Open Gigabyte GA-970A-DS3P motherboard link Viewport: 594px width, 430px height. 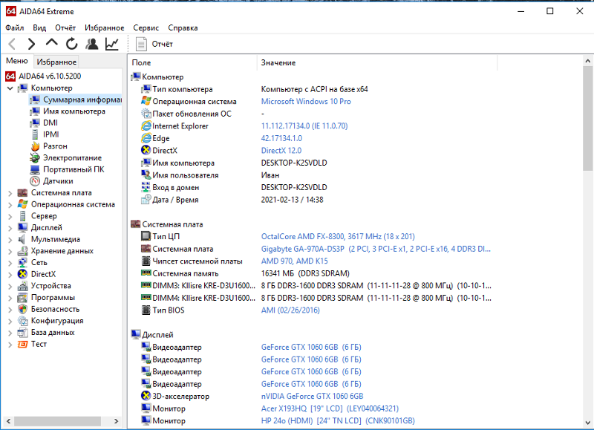(x=376, y=249)
